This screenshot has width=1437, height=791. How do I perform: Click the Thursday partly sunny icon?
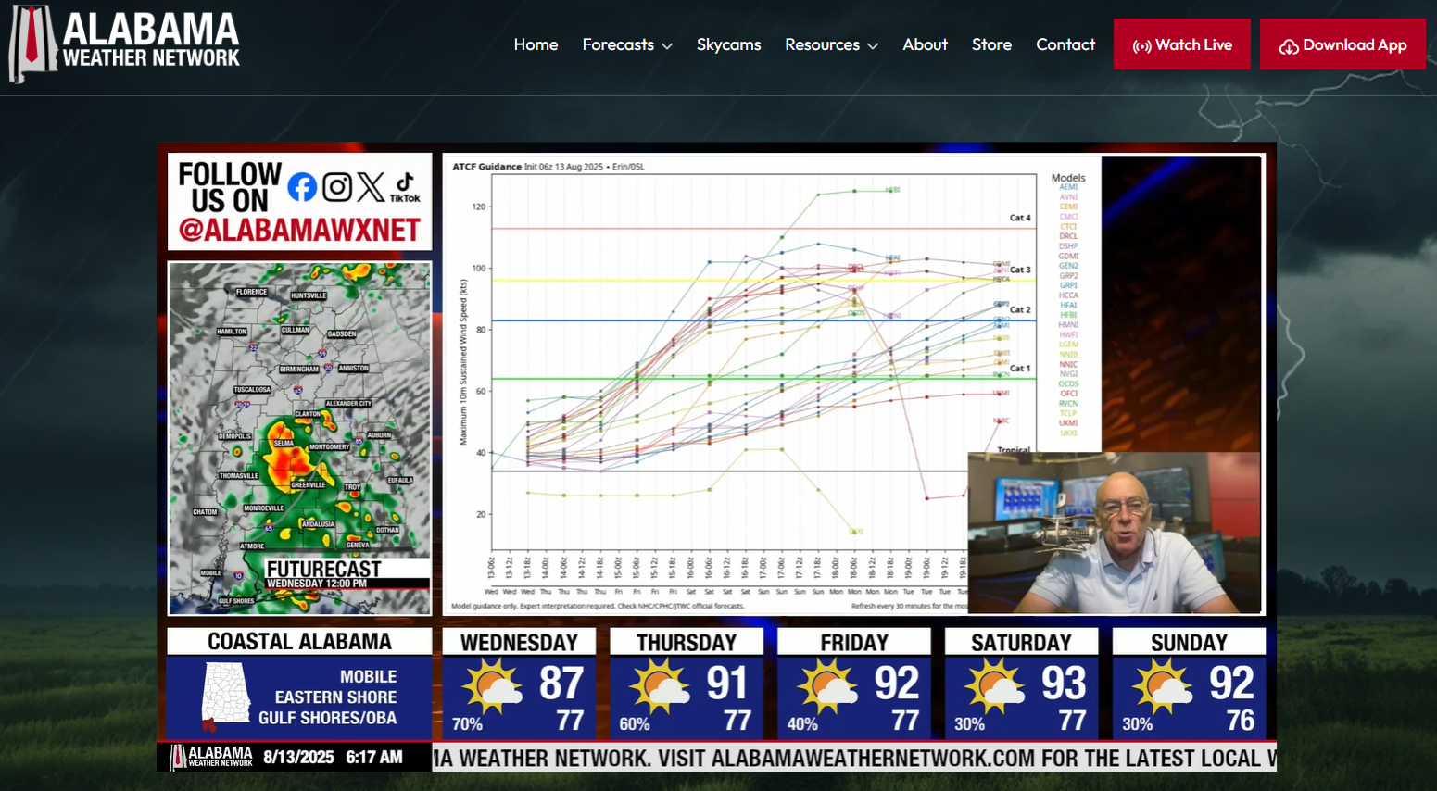tap(660, 687)
